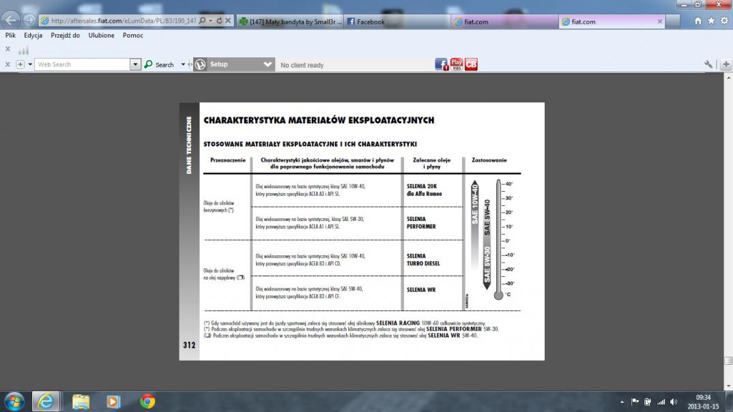This screenshot has height=412, width=733.
Task: Open the Favorites star panel
Action: pos(711,21)
